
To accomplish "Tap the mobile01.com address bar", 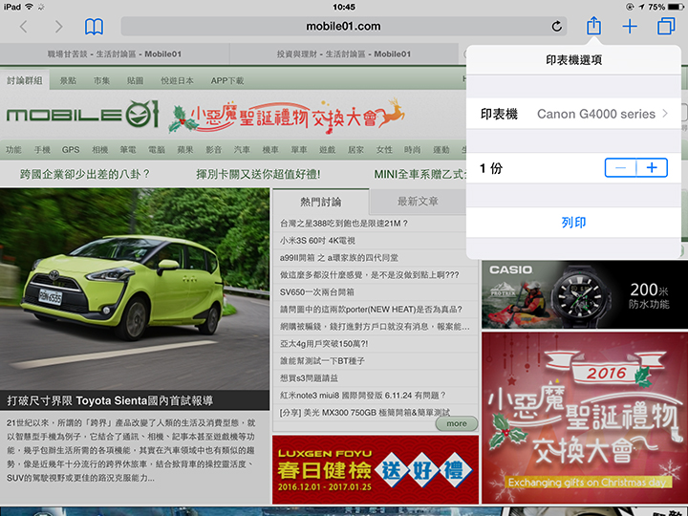I will 344,27.
